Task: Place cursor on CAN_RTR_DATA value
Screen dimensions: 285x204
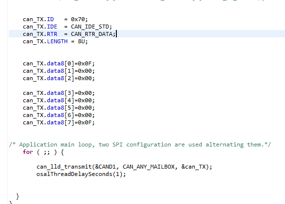Action: pos(92,34)
